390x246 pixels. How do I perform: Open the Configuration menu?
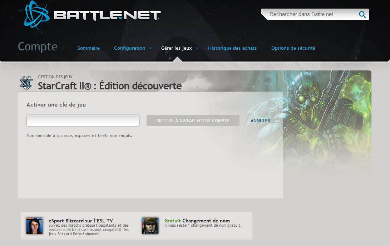129,48
